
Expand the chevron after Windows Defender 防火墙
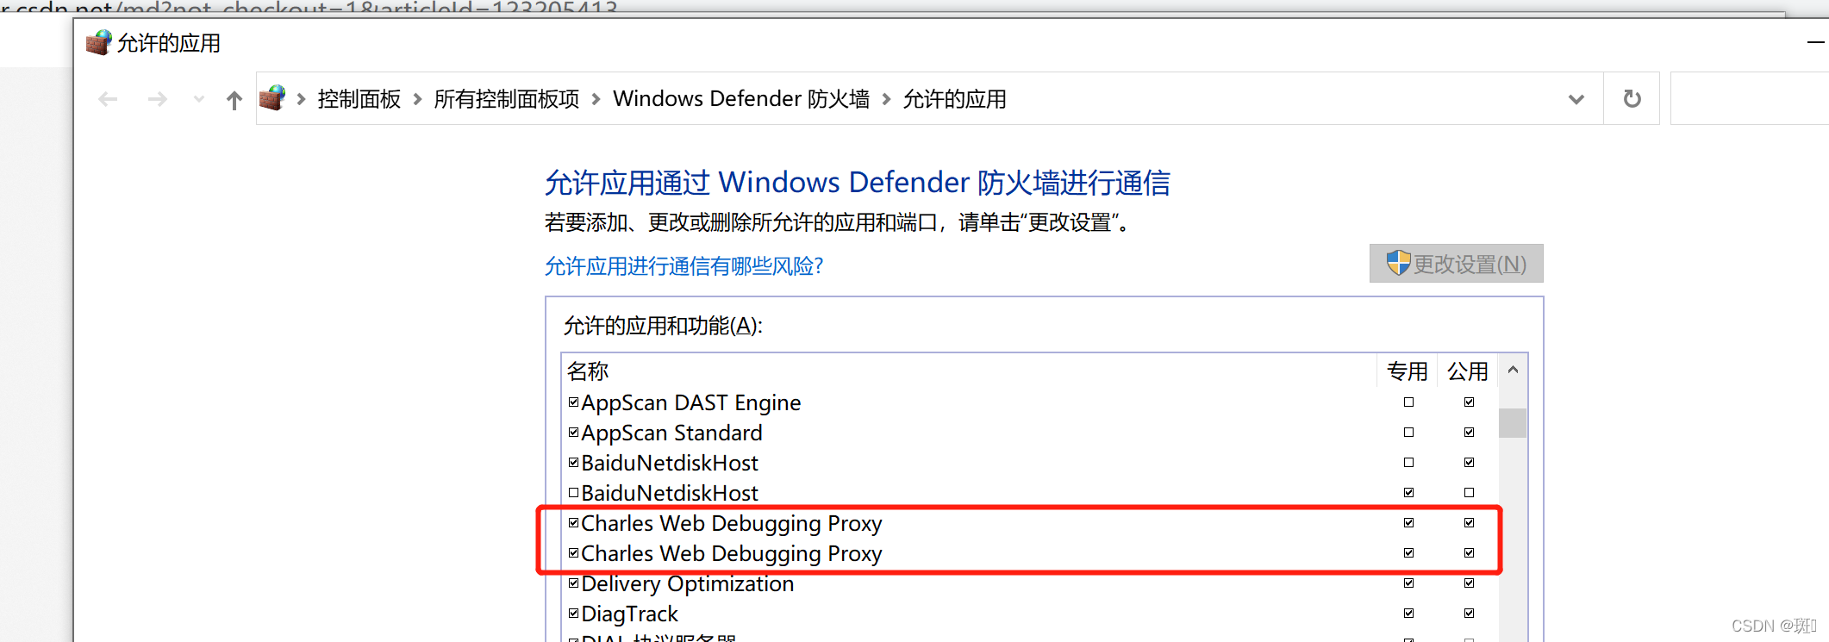coord(886,99)
